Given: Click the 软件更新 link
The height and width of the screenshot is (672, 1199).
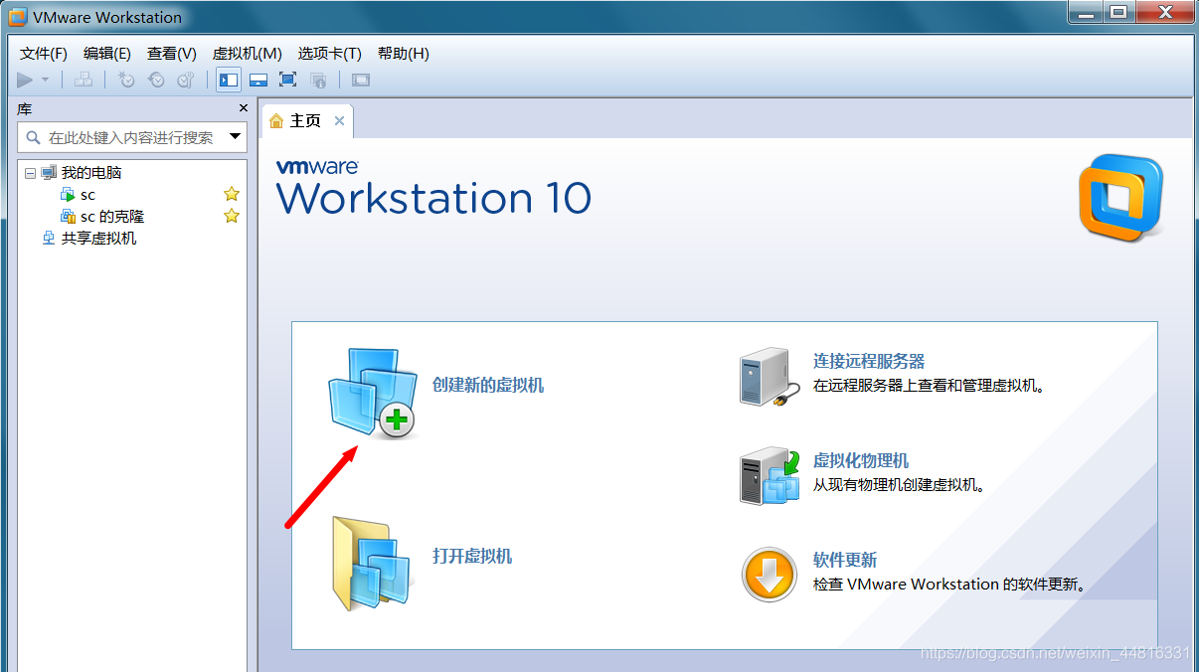Looking at the screenshot, I should 845,561.
